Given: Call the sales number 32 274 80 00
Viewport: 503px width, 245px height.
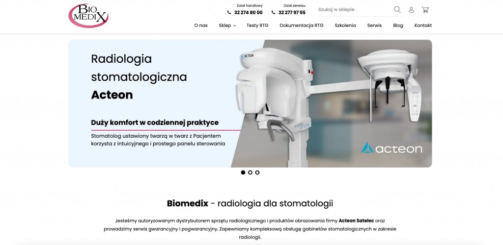Looking at the screenshot, I should tap(248, 12).
